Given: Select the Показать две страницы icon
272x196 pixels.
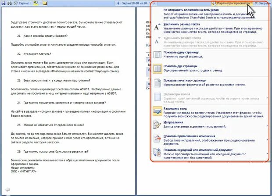Looking at the screenshot, I should click(x=157, y=69).
